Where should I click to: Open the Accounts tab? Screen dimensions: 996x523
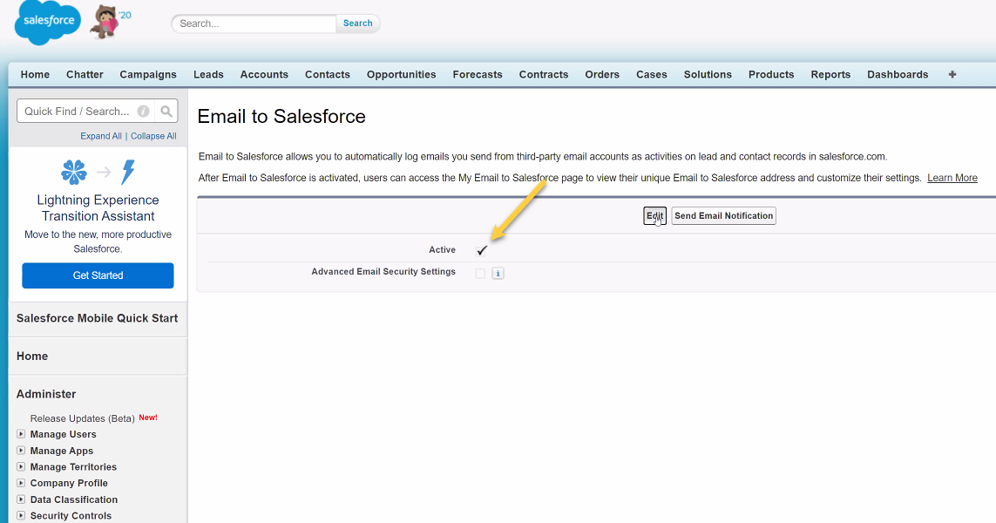pyautogui.click(x=264, y=74)
